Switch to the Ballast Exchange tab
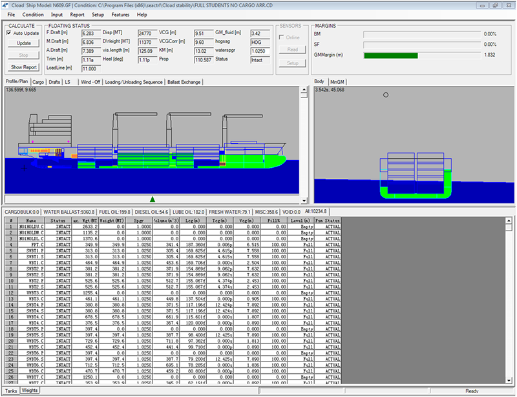The height and width of the screenshot is (397, 517). tap(184, 82)
